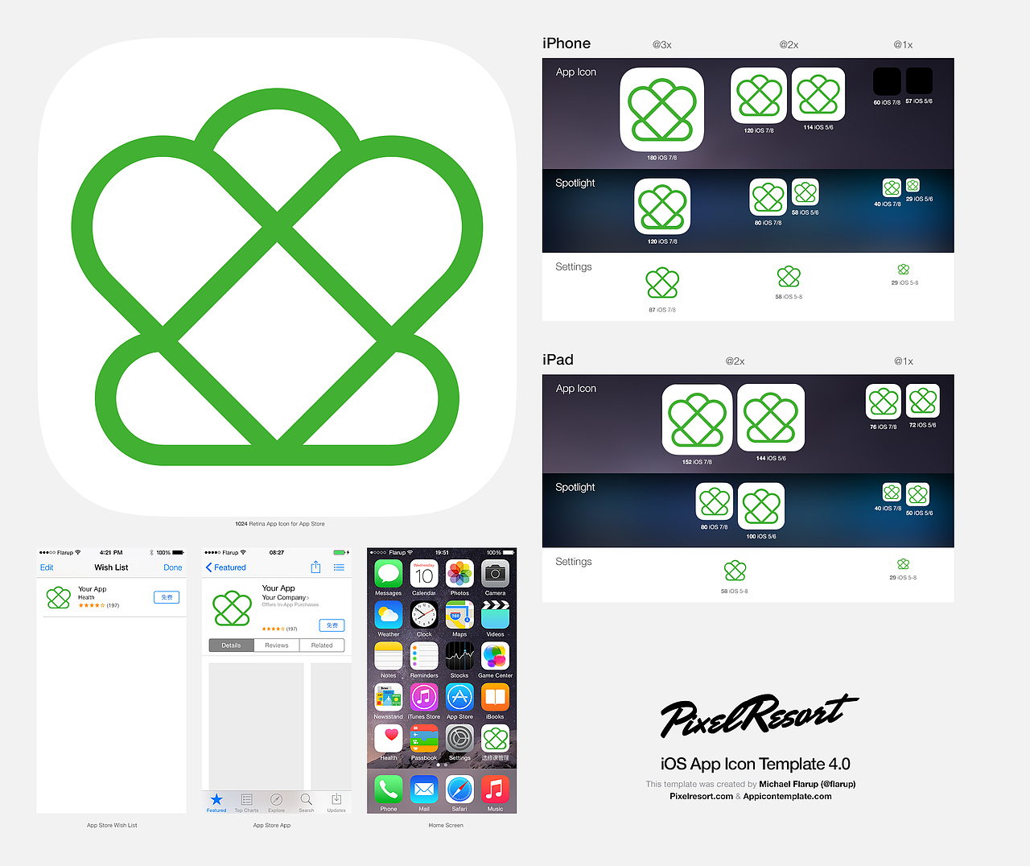Launch the iTunes Store app
1030x866 pixels.
(x=424, y=697)
